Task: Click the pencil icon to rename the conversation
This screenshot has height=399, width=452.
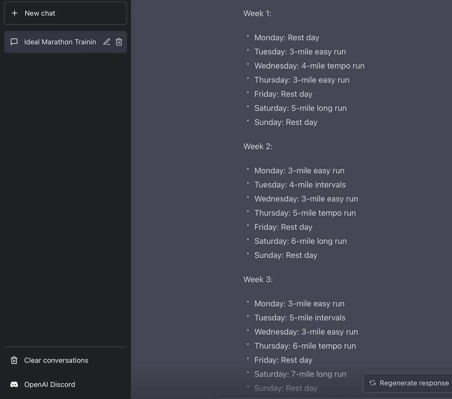Action: tap(107, 42)
